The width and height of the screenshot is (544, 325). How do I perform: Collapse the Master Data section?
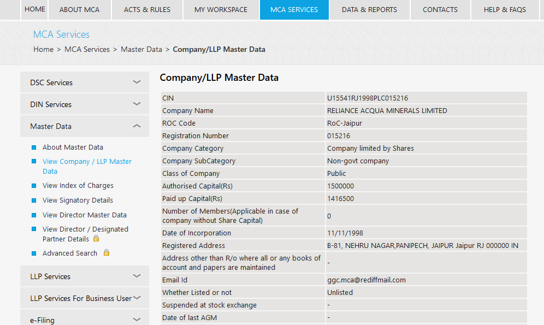(85, 126)
